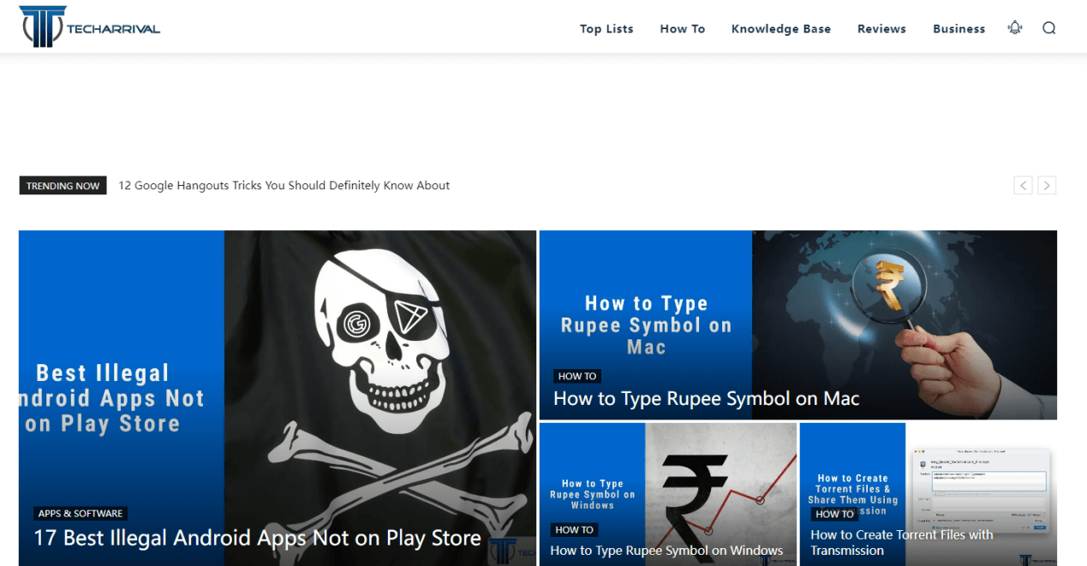
Task: Show next trending article arrow
Action: click(1047, 185)
